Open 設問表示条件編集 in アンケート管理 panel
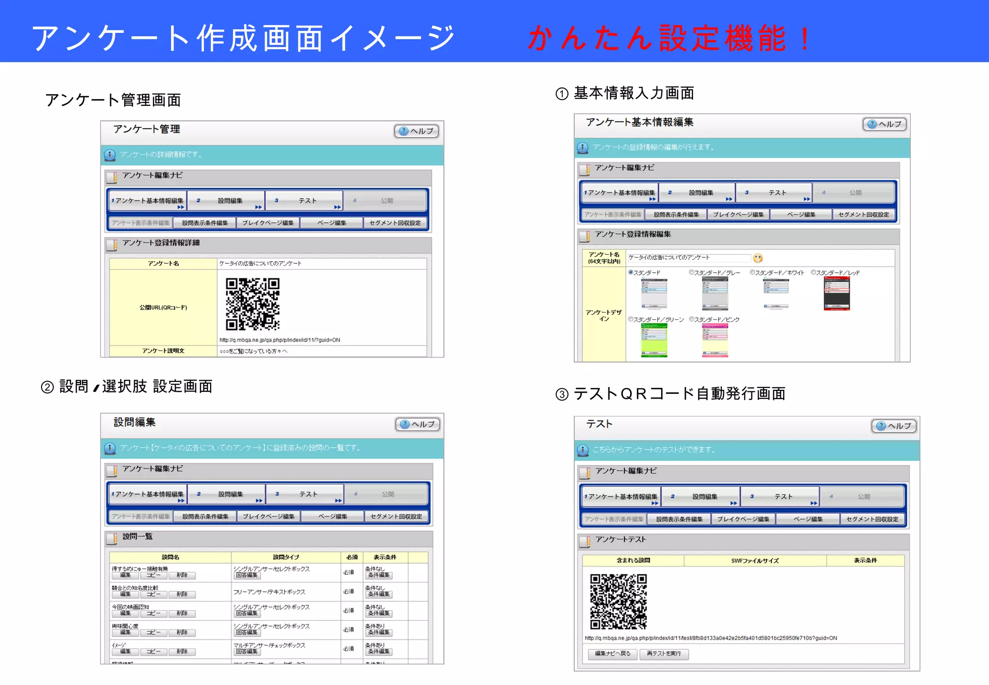 click(x=205, y=223)
